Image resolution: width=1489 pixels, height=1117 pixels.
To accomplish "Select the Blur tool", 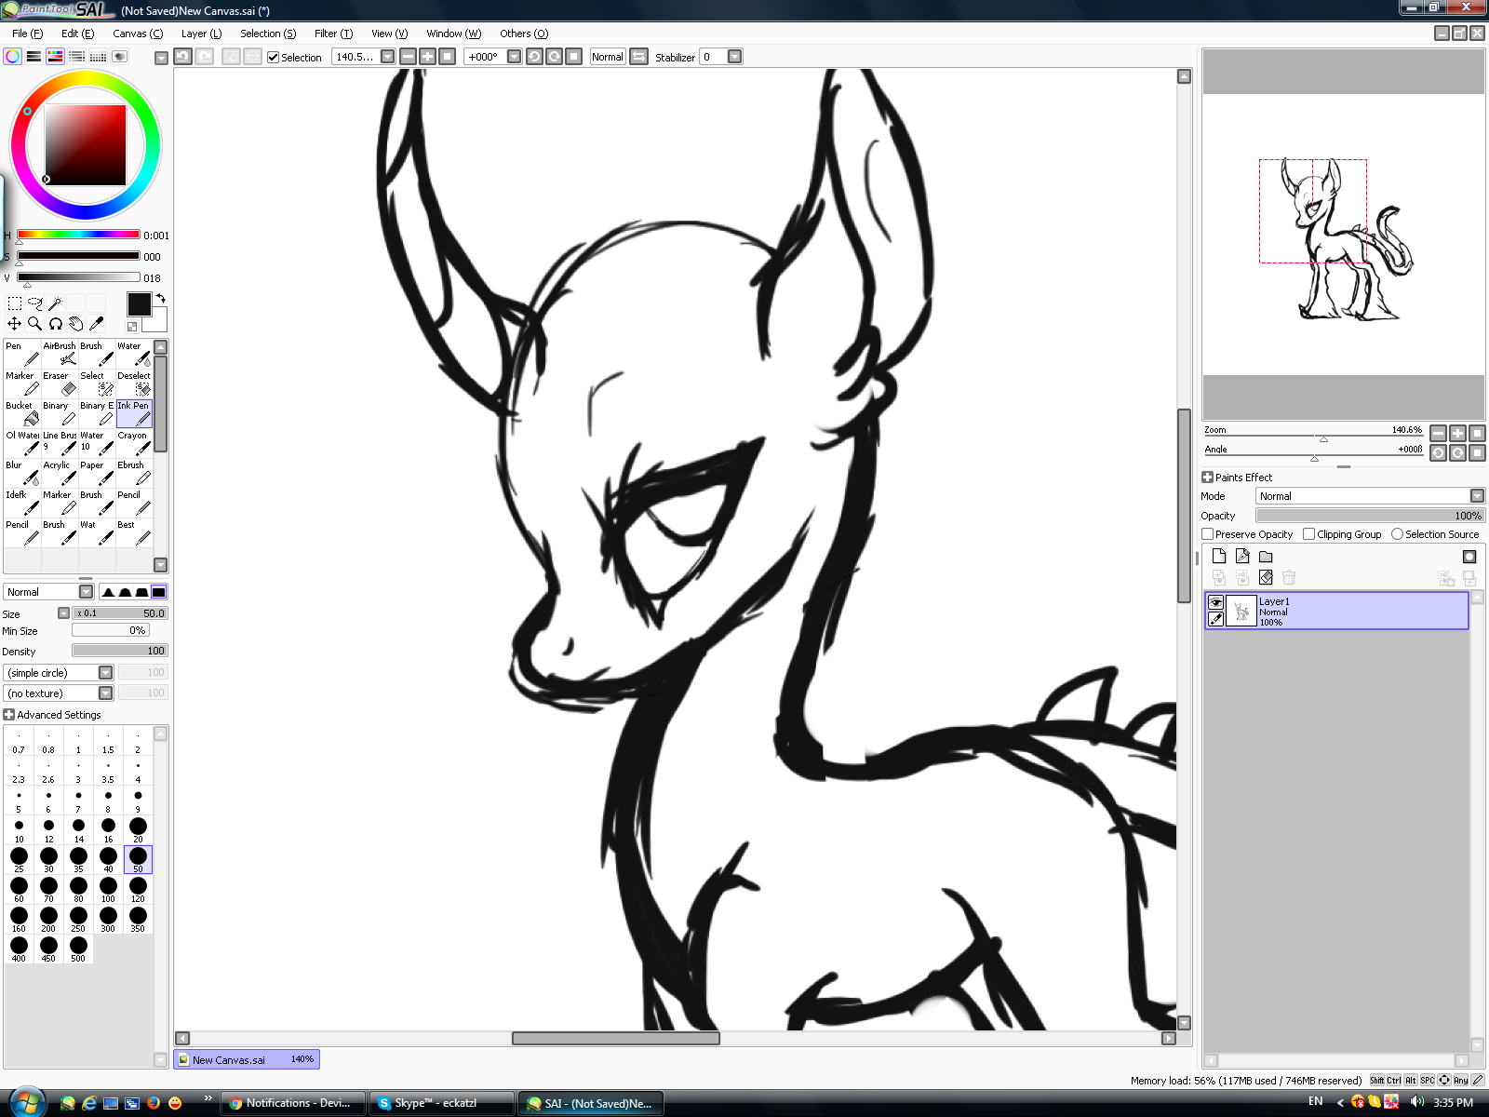I will [x=22, y=473].
